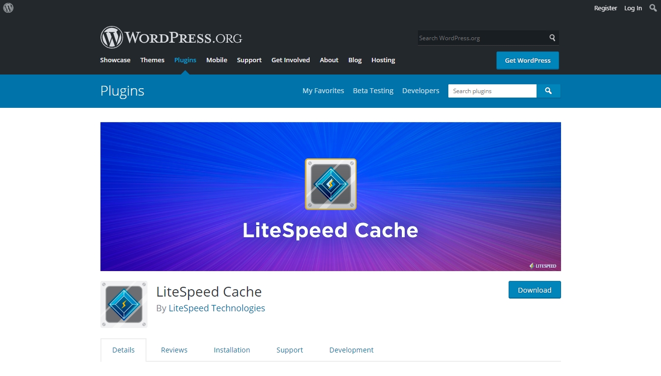Open the Register link
Screen dimensions: 661x376
tap(606, 8)
